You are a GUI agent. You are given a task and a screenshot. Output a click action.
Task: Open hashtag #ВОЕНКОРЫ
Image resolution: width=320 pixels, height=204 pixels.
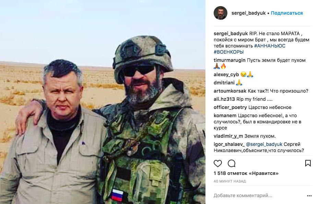coord(228,52)
